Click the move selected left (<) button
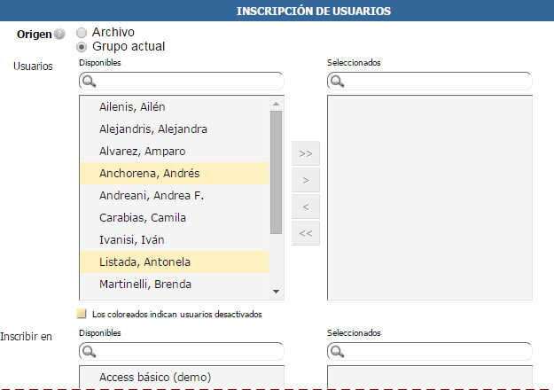This screenshot has width=554, height=390. point(306,207)
